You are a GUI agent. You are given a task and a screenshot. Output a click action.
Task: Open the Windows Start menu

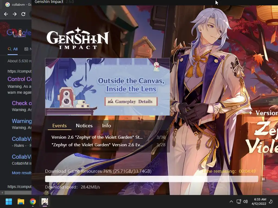[9, 201]
